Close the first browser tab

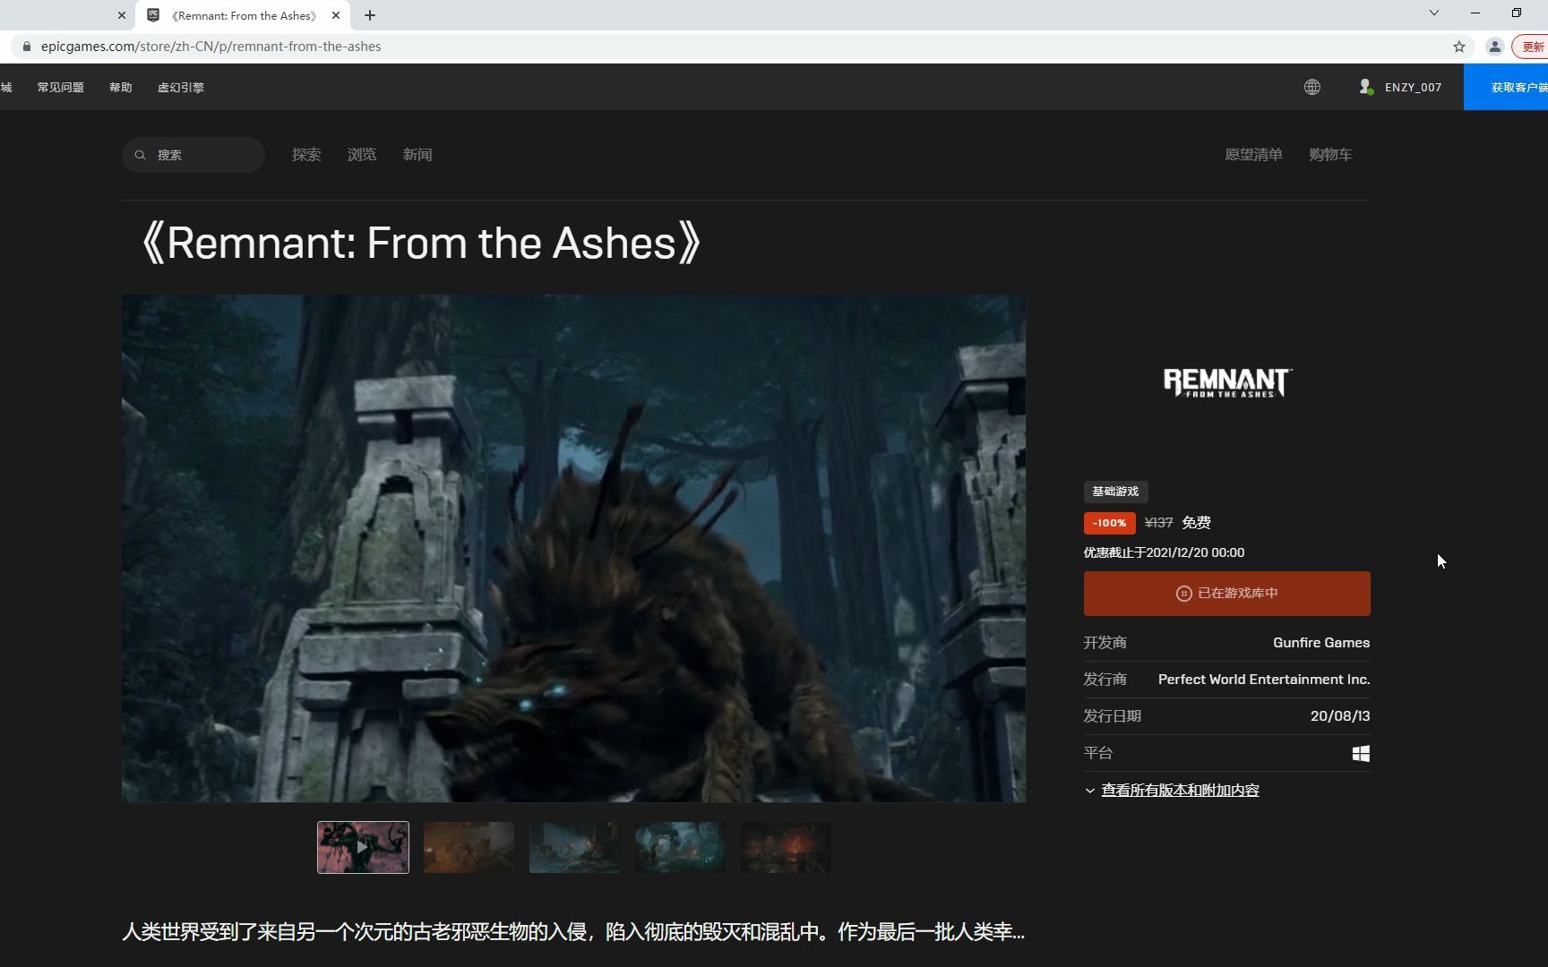(122, 15)
